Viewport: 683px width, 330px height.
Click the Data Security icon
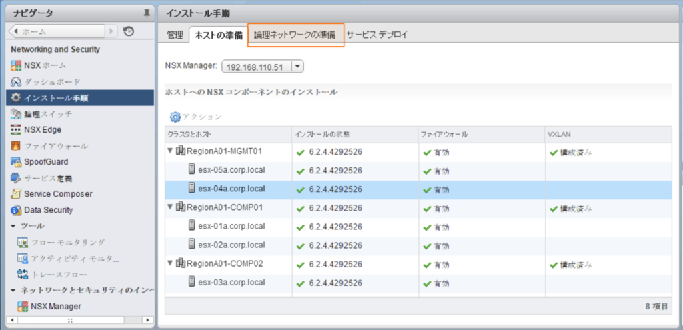click(16, 210)
